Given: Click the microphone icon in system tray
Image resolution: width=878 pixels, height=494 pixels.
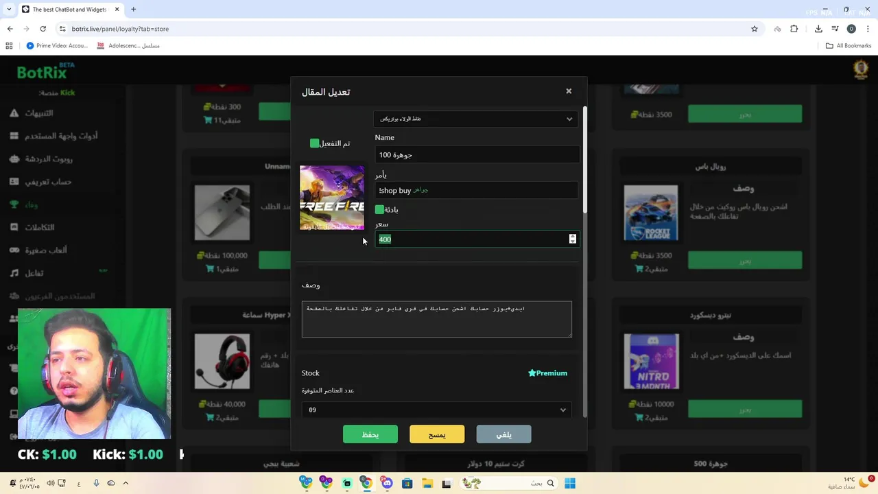Looking at the screenshot, I should (x=96, y=483).
